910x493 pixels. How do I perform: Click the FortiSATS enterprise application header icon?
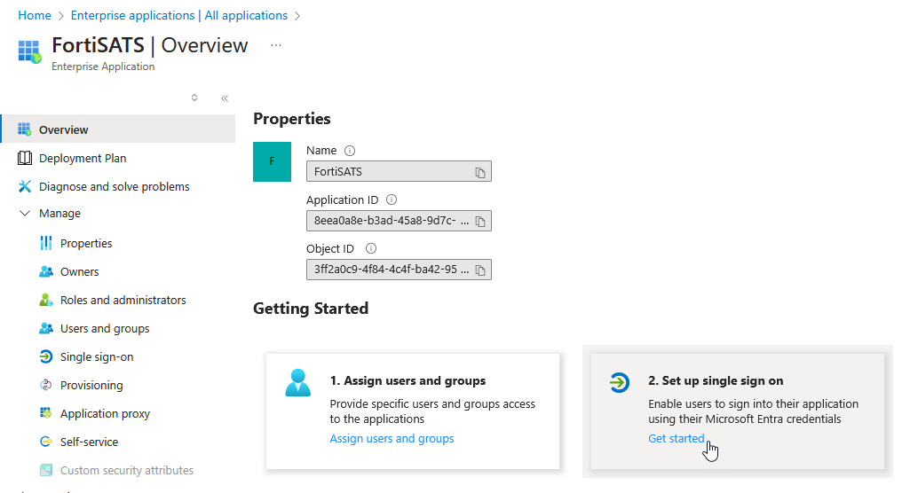tap(29, 51)
